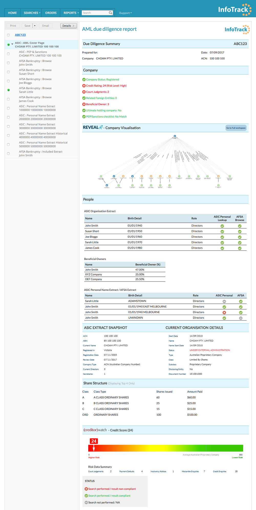
Task: Click the grey NA icon in the Sarah Little ADAMSTOWN row
Action: [x=224, y=302]
